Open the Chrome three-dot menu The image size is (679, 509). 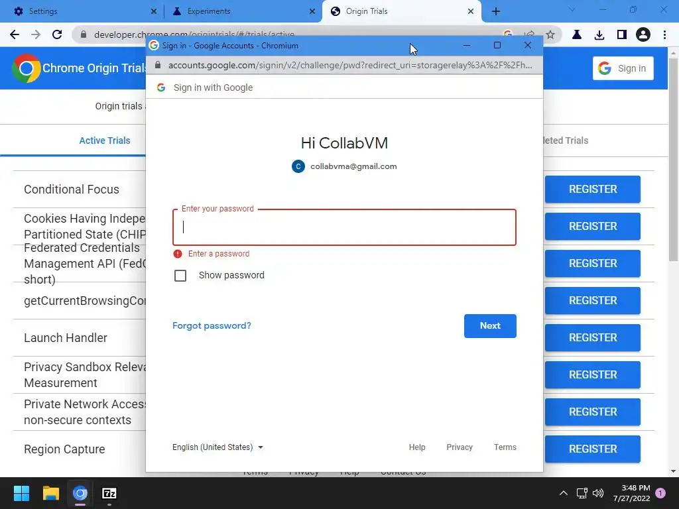(x=664, y=34)
